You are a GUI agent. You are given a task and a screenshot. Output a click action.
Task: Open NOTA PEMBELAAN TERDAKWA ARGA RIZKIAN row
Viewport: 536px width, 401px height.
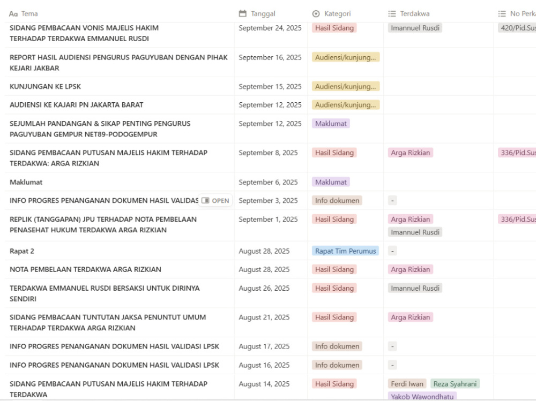tap(85, 269)
